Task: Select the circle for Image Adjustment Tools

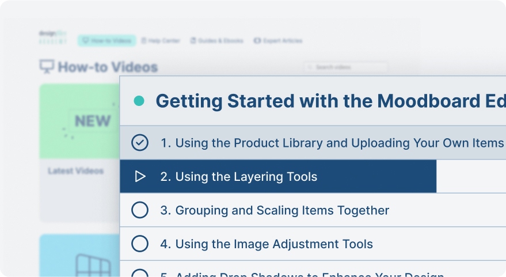Action: [140, 244]
